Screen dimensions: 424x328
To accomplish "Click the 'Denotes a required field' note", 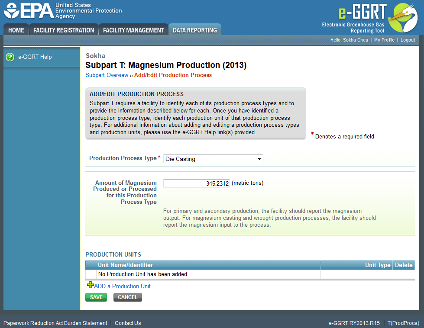I will click(344, 136).
